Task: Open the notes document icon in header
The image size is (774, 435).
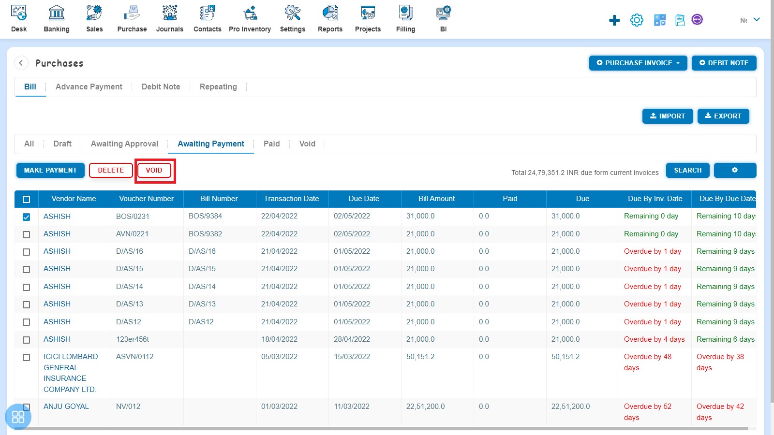Action: 680,20
